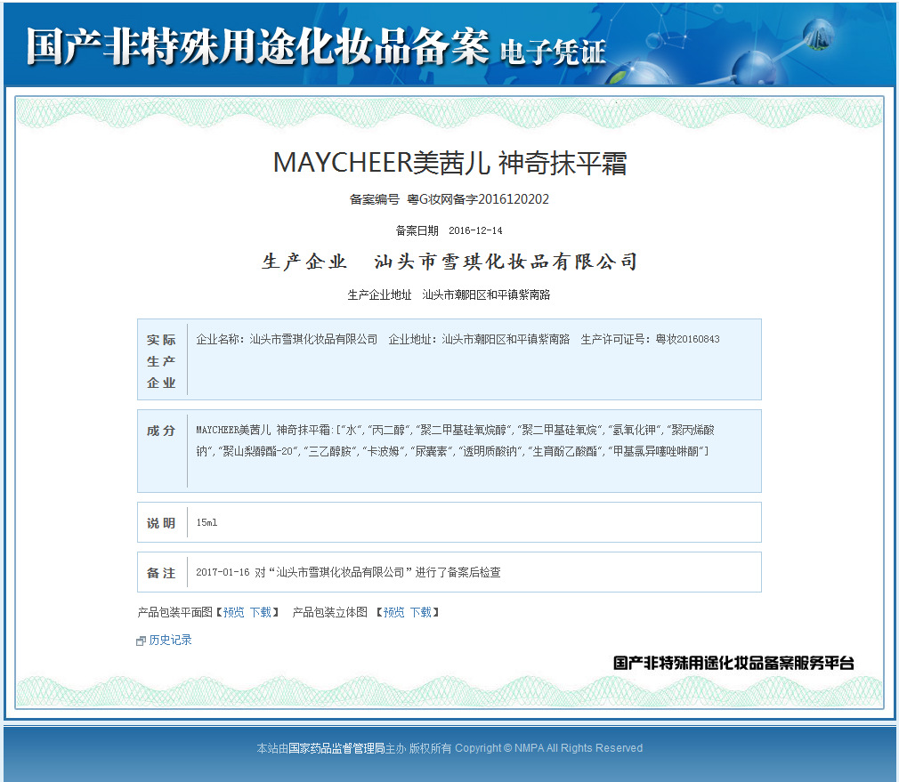899x782 pixels.
Task: Click the history record window icon
Action: coord(141,641)
